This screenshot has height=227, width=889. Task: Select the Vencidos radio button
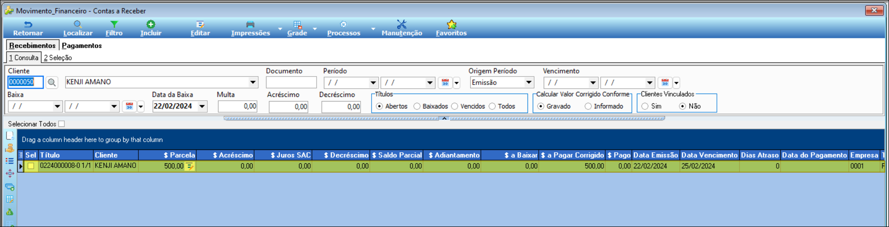[454, 107]
